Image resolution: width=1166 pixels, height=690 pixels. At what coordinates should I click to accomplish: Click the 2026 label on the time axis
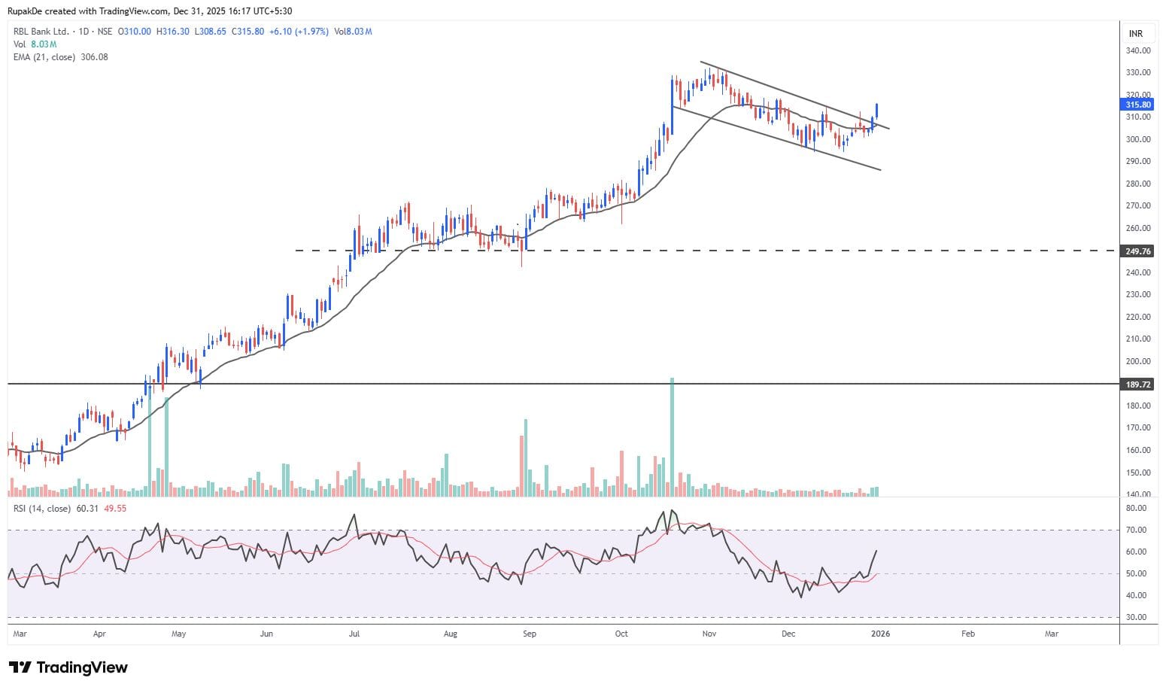[880, 634]
